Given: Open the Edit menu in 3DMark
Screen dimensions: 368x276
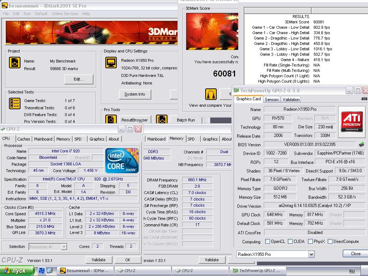Looking at the screenshot, I should click(x=16, y=14).
